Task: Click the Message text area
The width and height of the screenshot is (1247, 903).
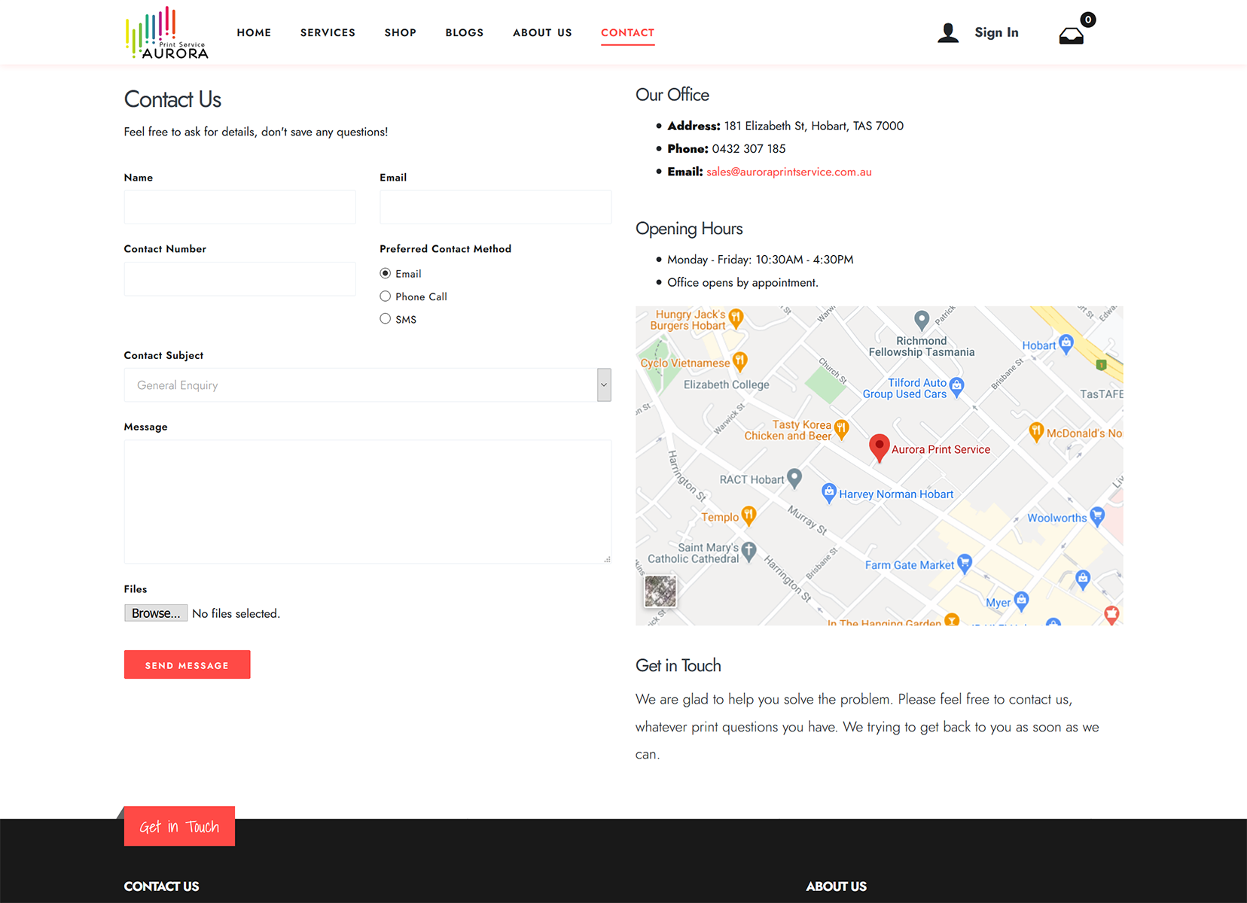Action: click(367, 502)
